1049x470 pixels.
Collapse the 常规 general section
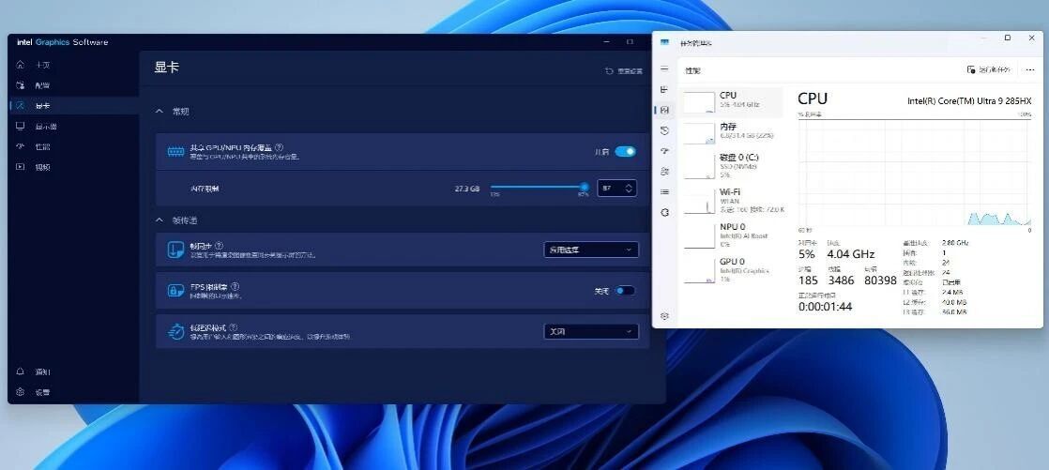click(x=160, y=111)
